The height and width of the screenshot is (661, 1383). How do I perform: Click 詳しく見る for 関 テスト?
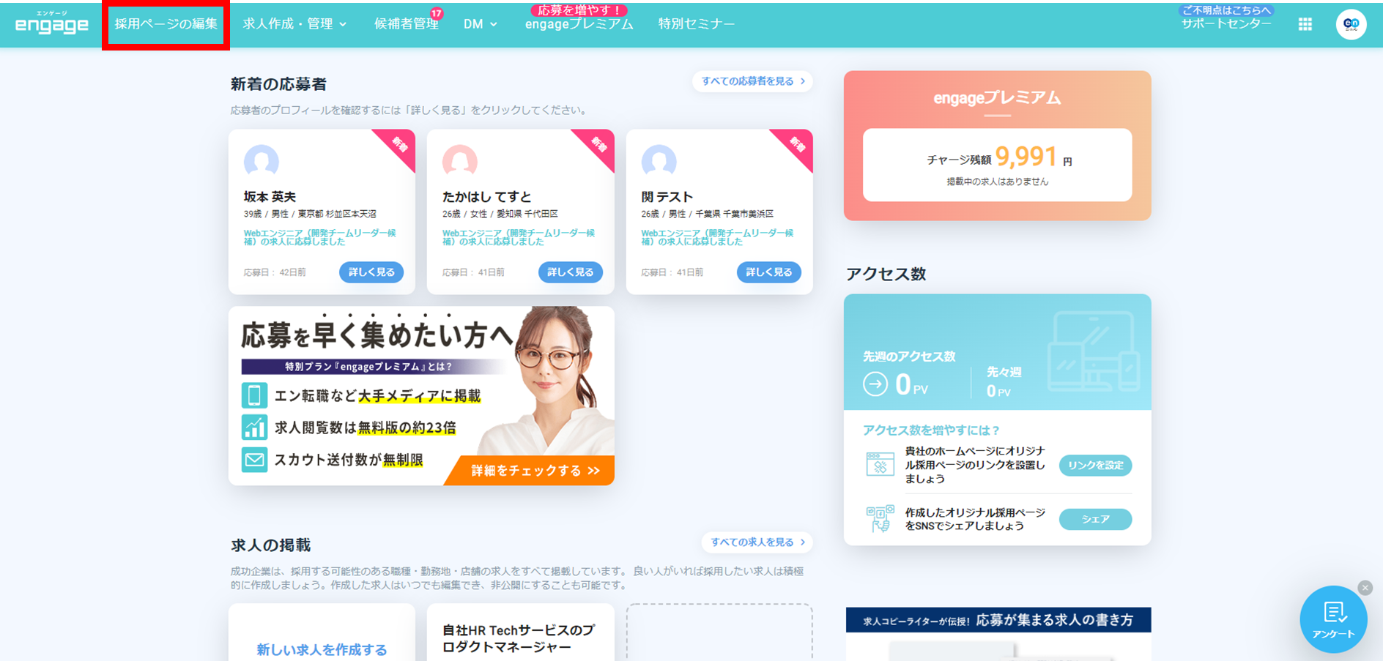[x=769, y=272]
